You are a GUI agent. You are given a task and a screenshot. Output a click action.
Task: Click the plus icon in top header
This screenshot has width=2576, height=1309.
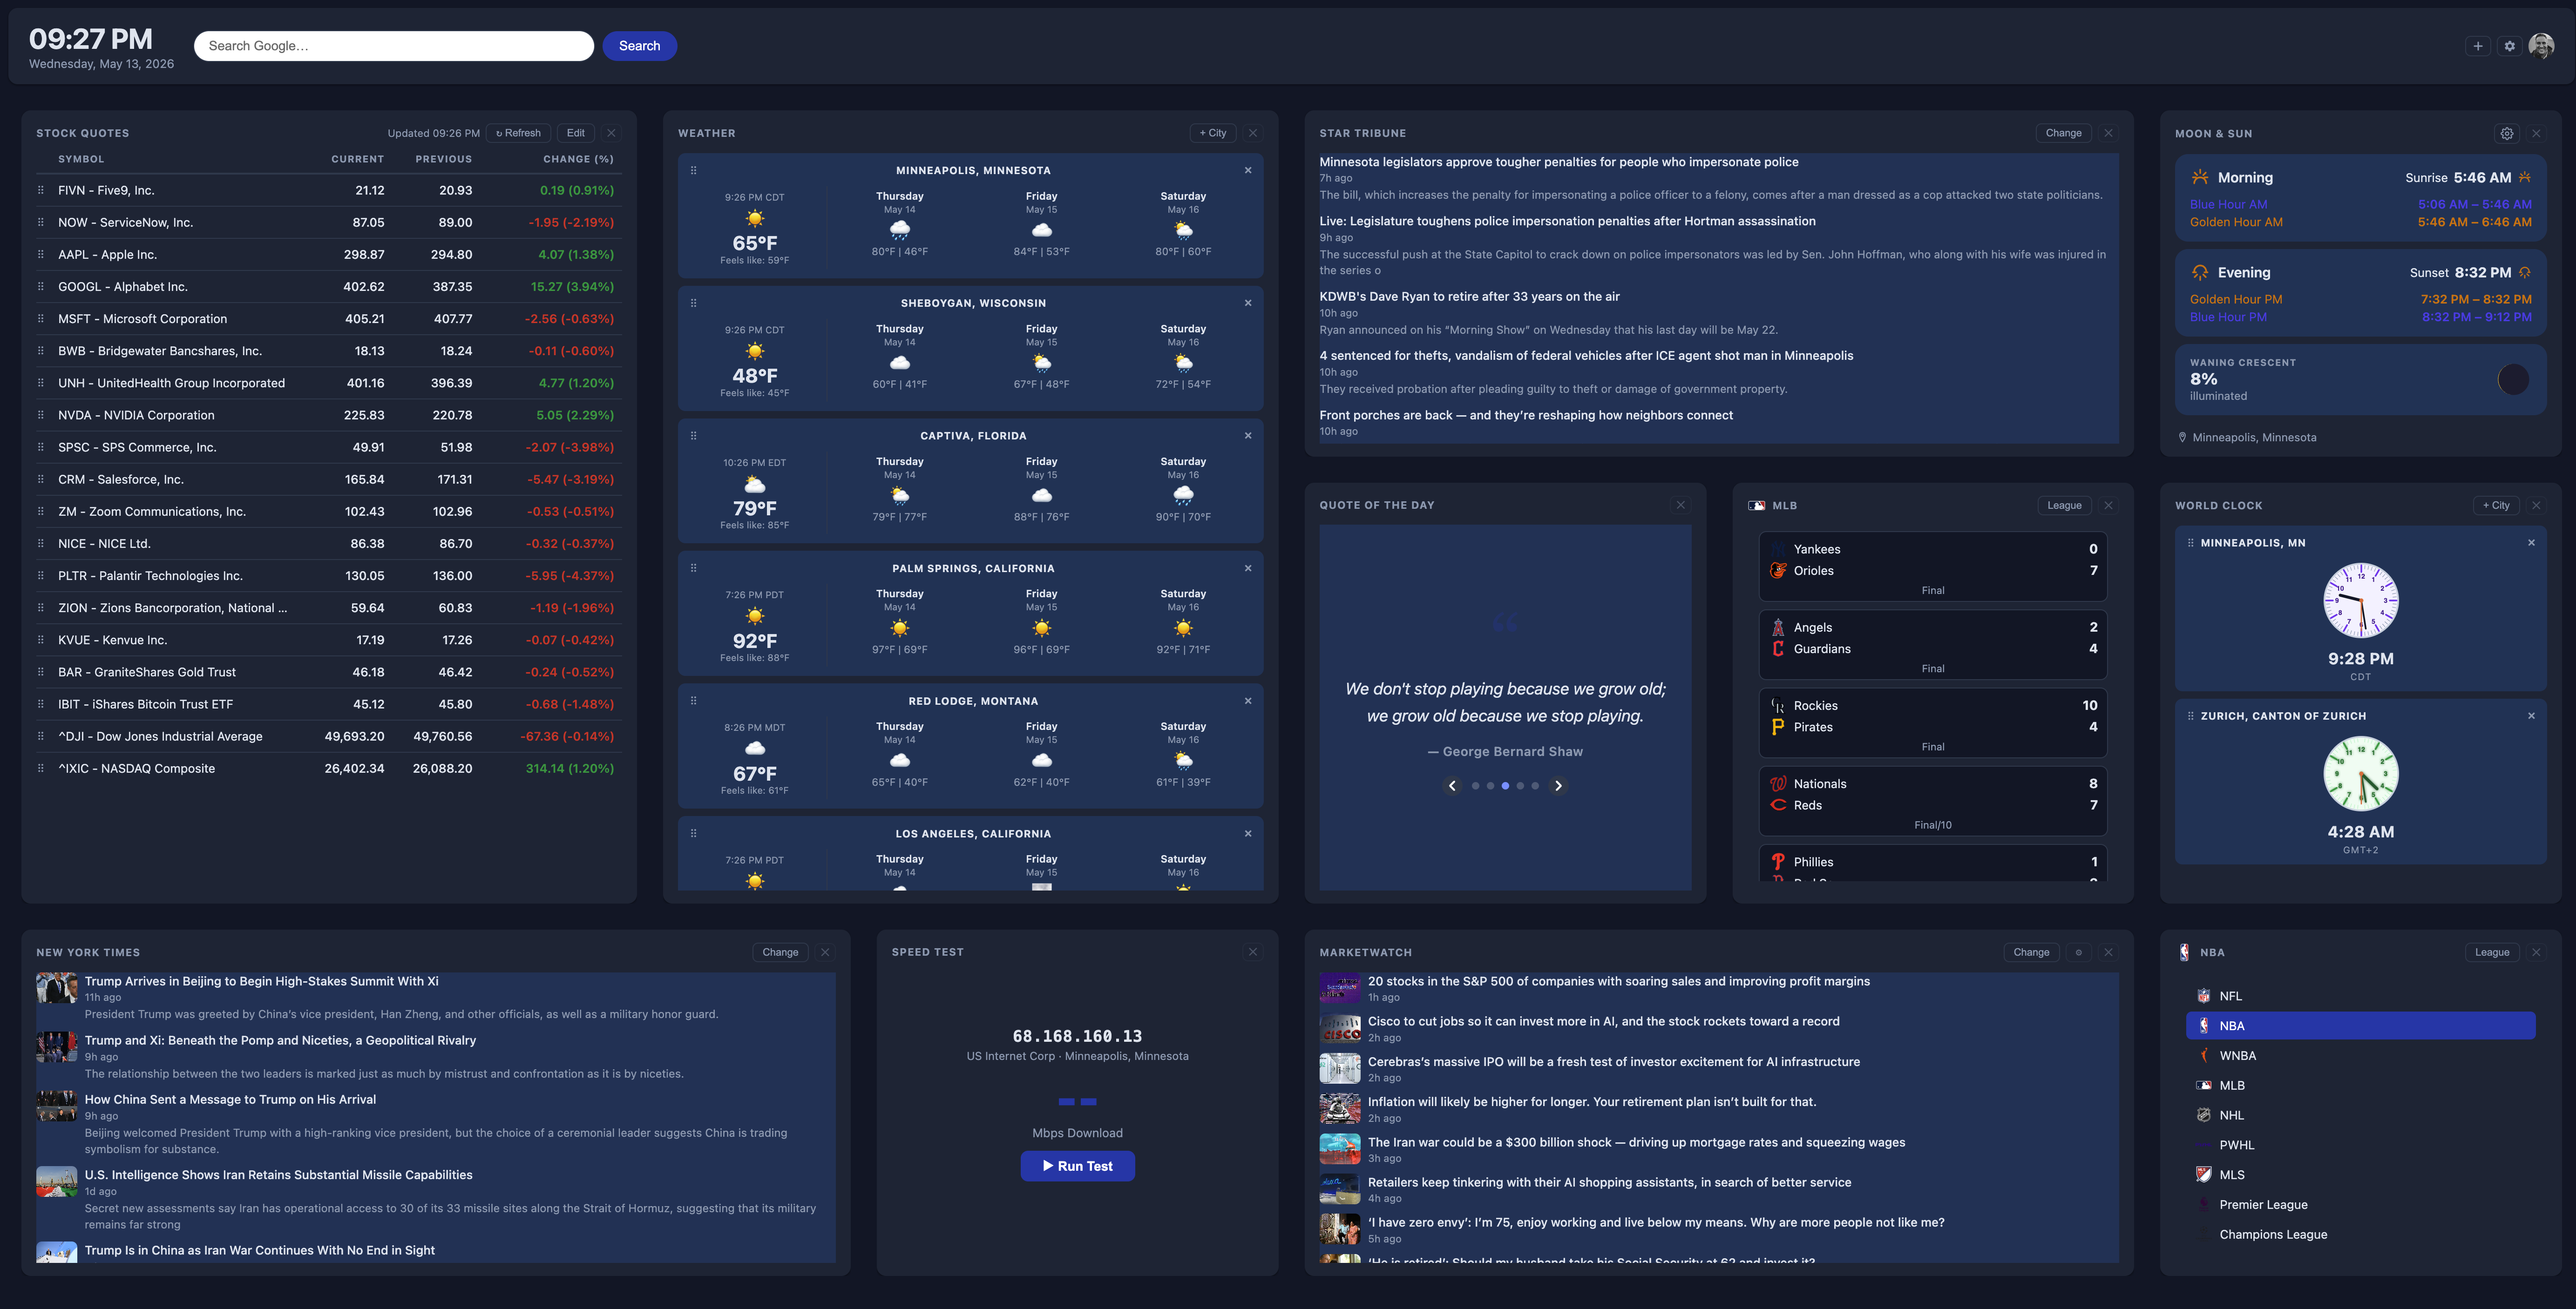point(2478,46)
